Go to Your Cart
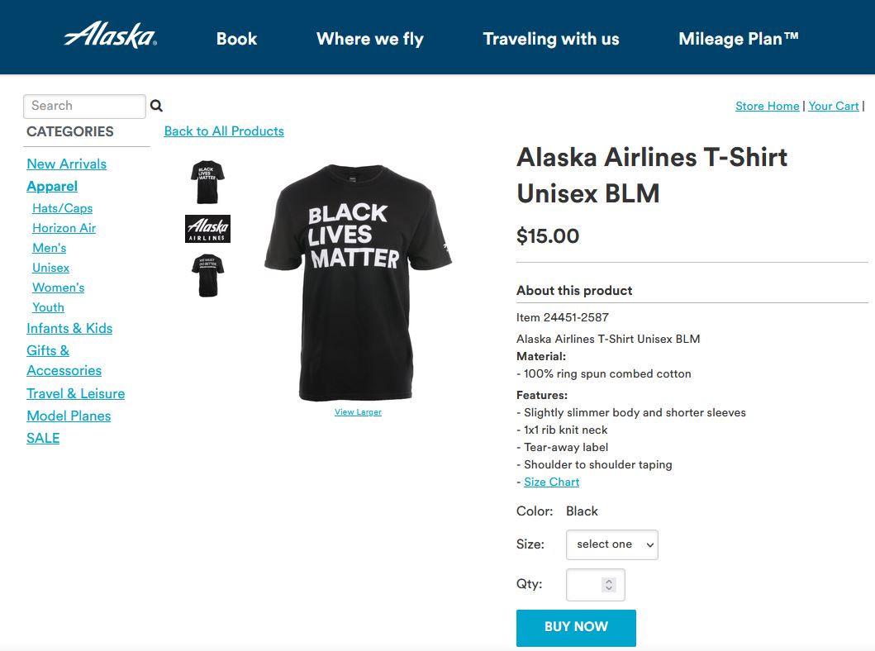This screenshot has height=651, width=875. pos(833,106)
